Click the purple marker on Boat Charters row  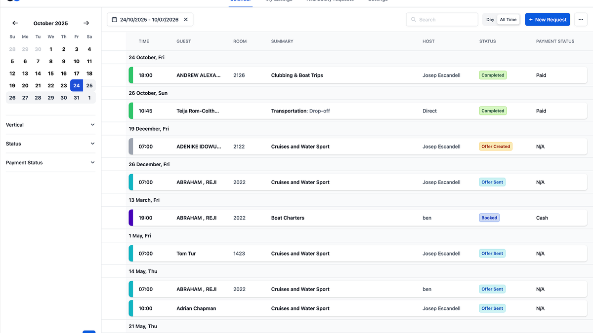tap(131, 218)
